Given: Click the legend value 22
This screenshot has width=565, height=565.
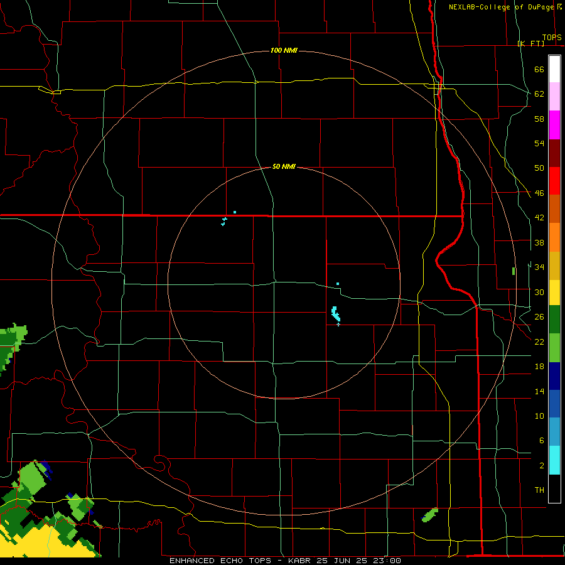Looking at the screenshot, I should pyautogui.click(x=539, y=342).
